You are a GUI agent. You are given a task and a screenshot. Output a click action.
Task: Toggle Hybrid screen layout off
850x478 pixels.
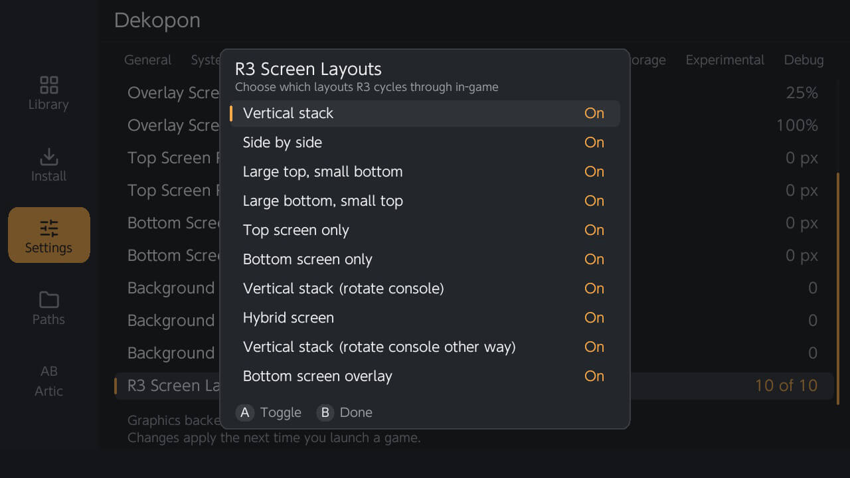(425, 318)
